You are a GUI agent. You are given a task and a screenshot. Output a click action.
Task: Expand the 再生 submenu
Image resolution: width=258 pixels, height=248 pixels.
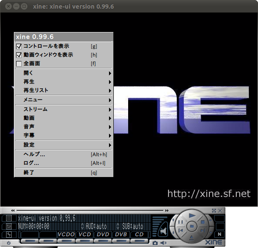(64, 82)
